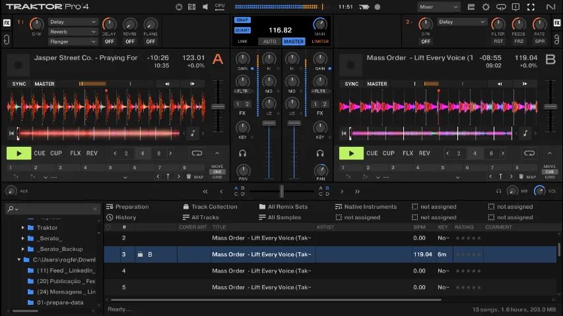
Task: Jump to start of deck B track
Action: click(x=344, y=133)
